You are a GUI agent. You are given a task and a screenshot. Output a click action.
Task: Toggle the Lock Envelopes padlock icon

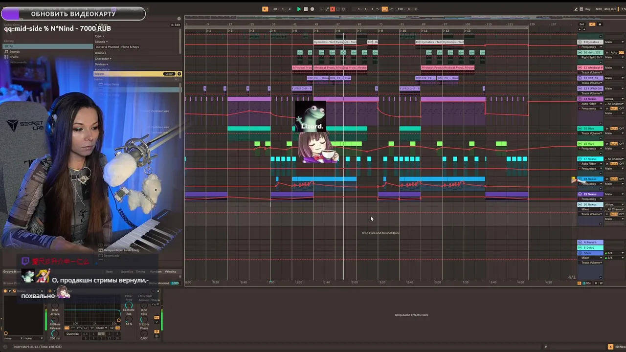[600, 24]
